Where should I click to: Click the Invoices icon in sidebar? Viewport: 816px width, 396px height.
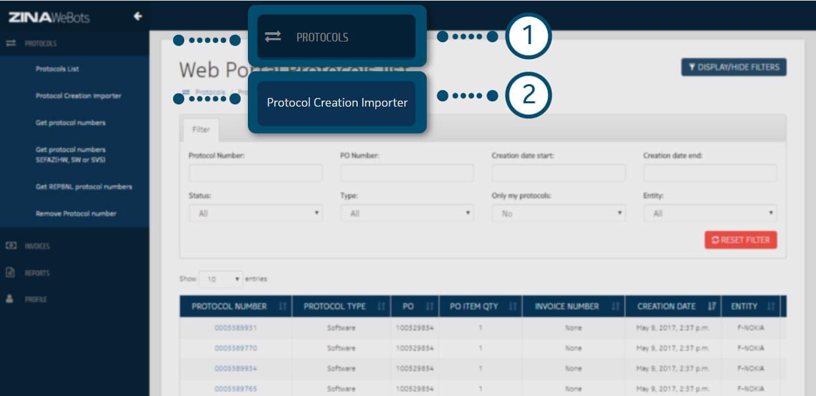coord(11,246)
